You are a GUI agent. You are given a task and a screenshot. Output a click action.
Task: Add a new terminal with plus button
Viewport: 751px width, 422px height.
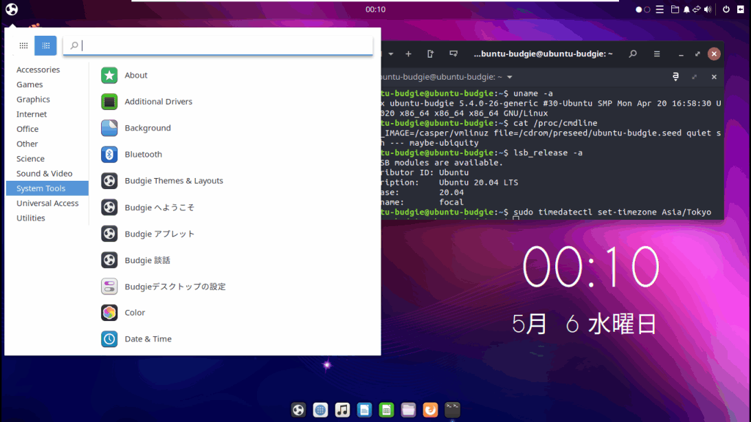pyautogui.click(x=408, y=54)
